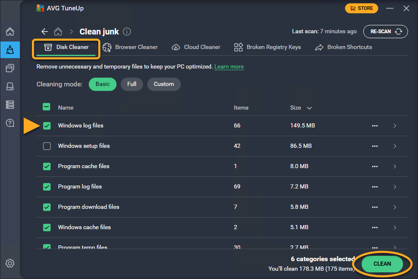This screenshot has height=279, width=418.
Task: Show info about Clean junk
Action: pyautogui.click(x=127, y=32)
